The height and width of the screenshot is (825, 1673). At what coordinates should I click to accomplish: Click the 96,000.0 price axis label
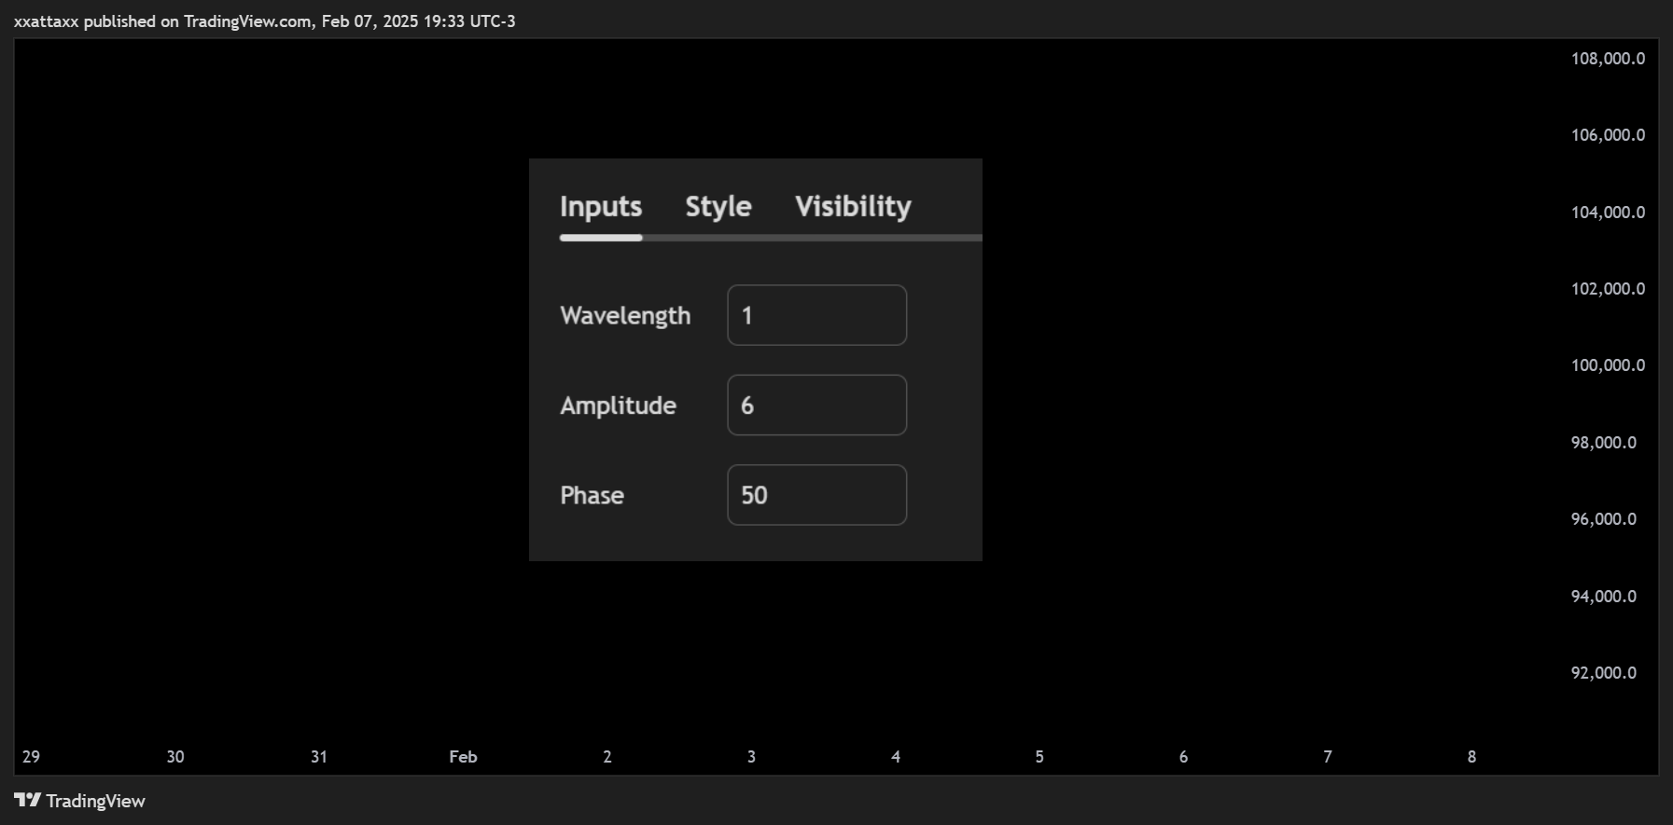pyautogui.click(x=1604, y=519)
